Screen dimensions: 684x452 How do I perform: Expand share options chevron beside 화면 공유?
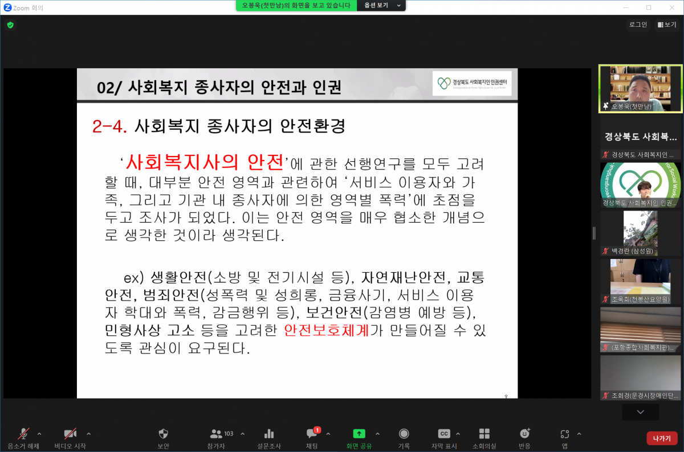(377, 433)
